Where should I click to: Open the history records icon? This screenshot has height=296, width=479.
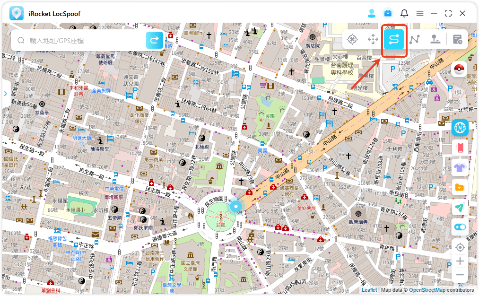(457, 39)
